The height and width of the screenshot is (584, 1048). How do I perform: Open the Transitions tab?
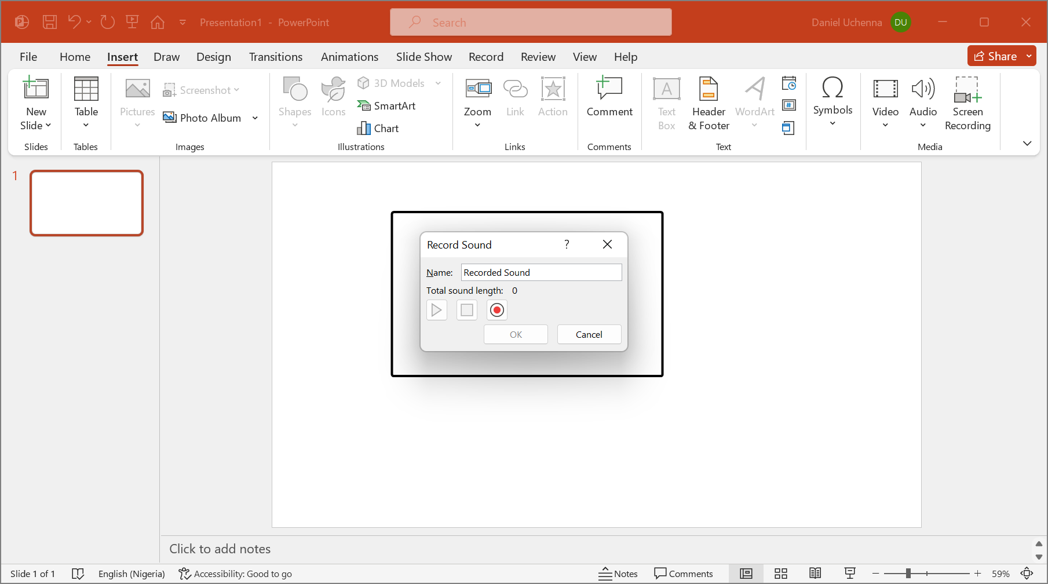(x=275, y=57)
